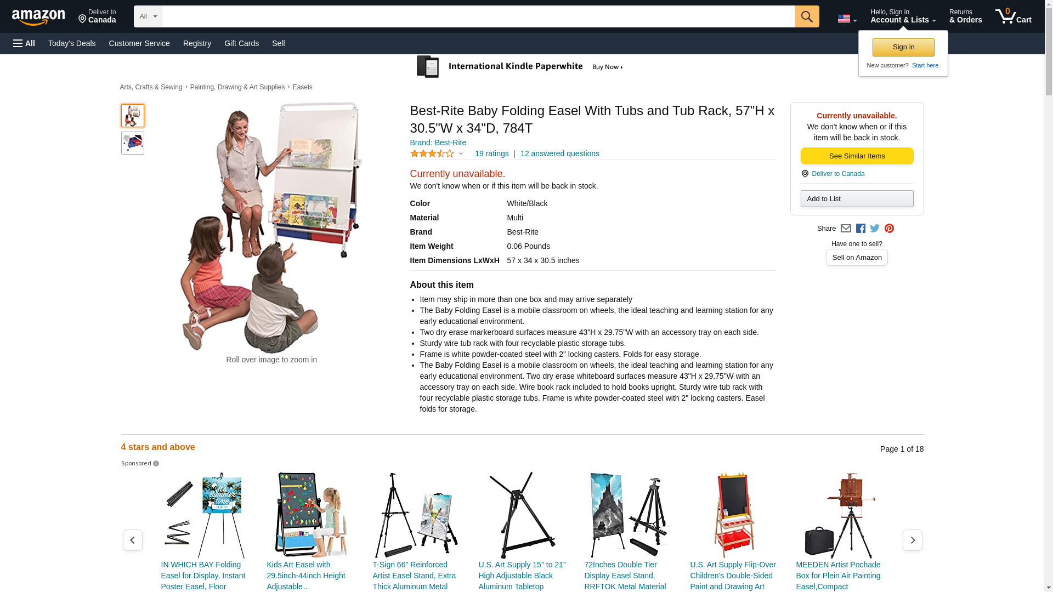This screenshot has height=592, width=1053.
Task: Share the product on Twitter
Action: click(875, 229)
